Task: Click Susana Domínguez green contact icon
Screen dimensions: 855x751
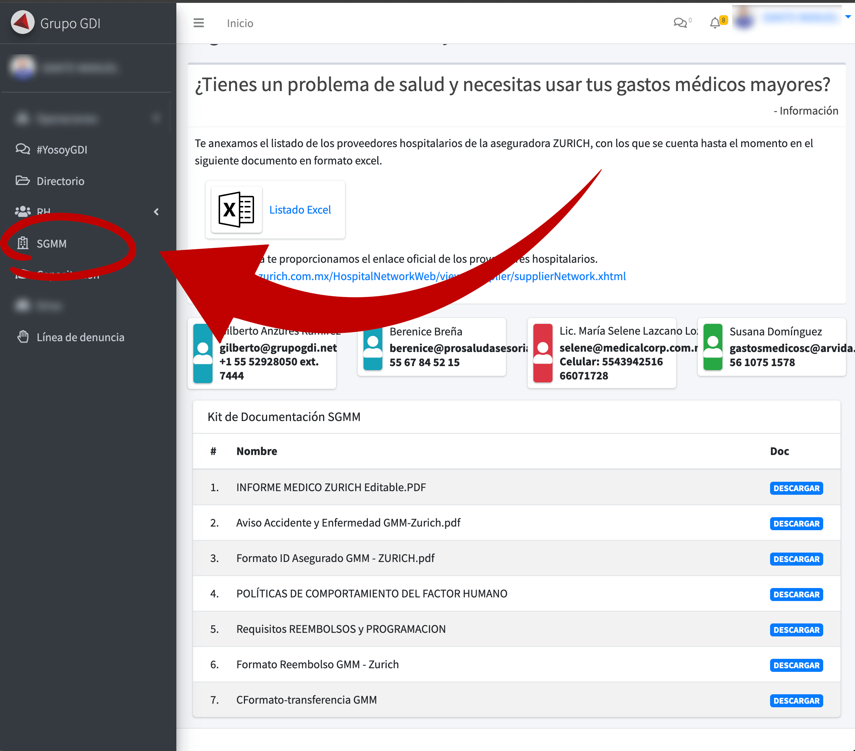Action: point(713,347)
